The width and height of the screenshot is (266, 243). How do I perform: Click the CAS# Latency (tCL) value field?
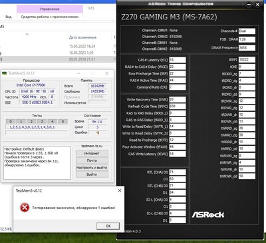[x=178, y=60]
